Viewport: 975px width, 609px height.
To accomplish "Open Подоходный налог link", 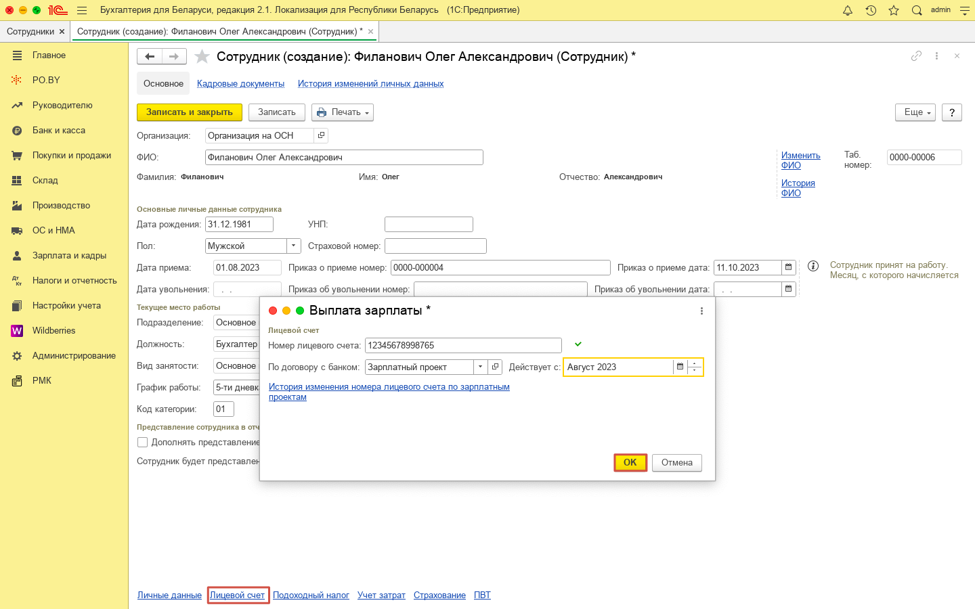I will click(x=311, y=595).
